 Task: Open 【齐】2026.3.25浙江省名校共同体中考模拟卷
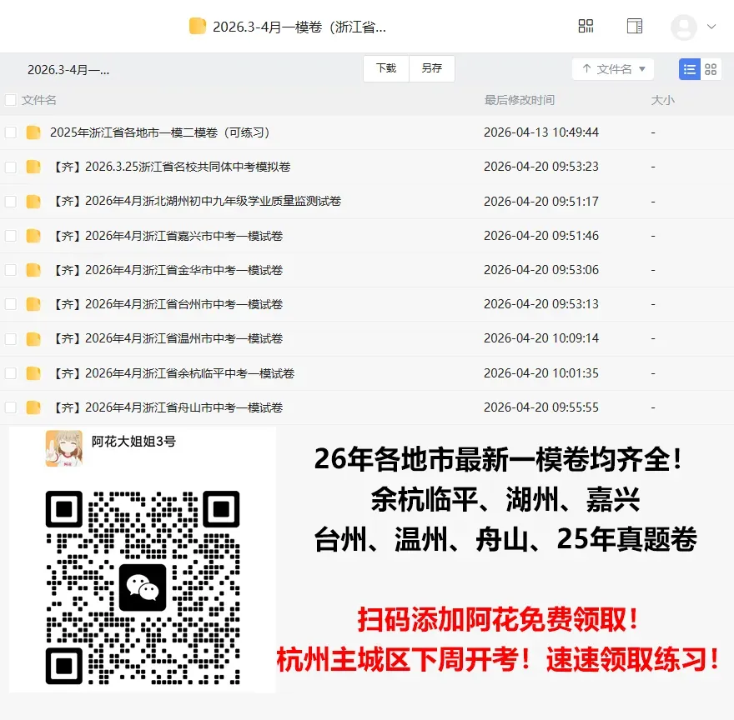click(x=170, y=167)
